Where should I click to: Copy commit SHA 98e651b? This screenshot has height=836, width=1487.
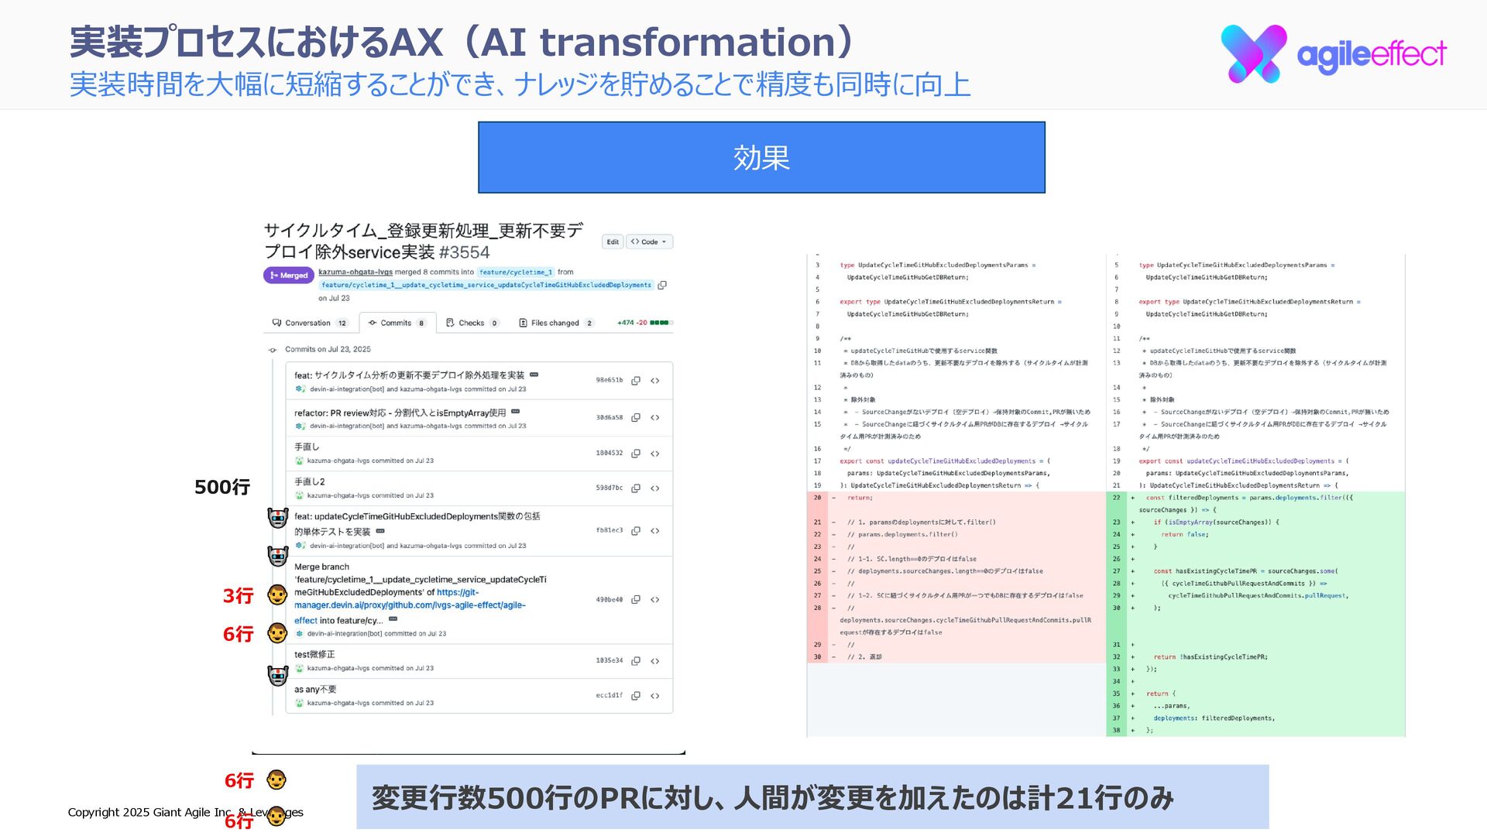[636, 381]
